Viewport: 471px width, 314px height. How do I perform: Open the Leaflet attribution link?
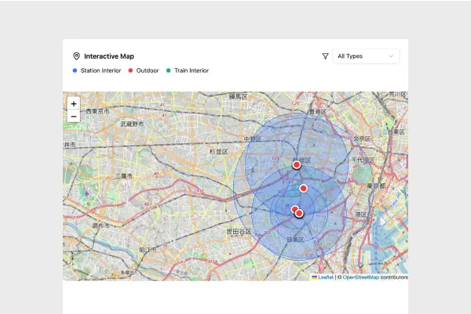(x=326, y=277)
